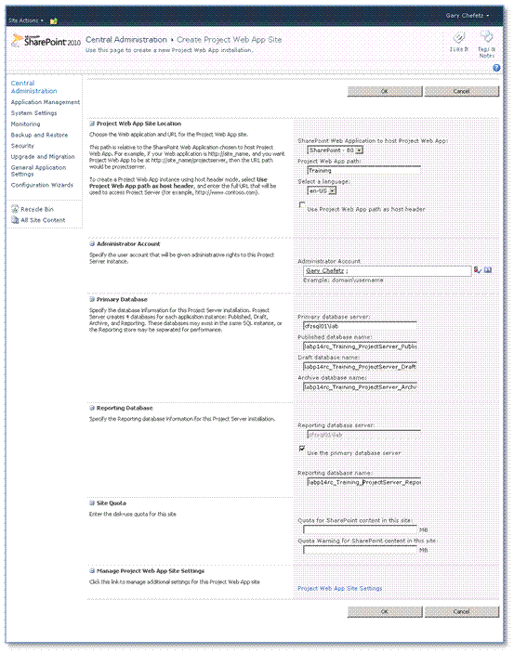Collapse the Administrator Account section
This screenshot has height=653, width=514.
[x=92, y=244]
